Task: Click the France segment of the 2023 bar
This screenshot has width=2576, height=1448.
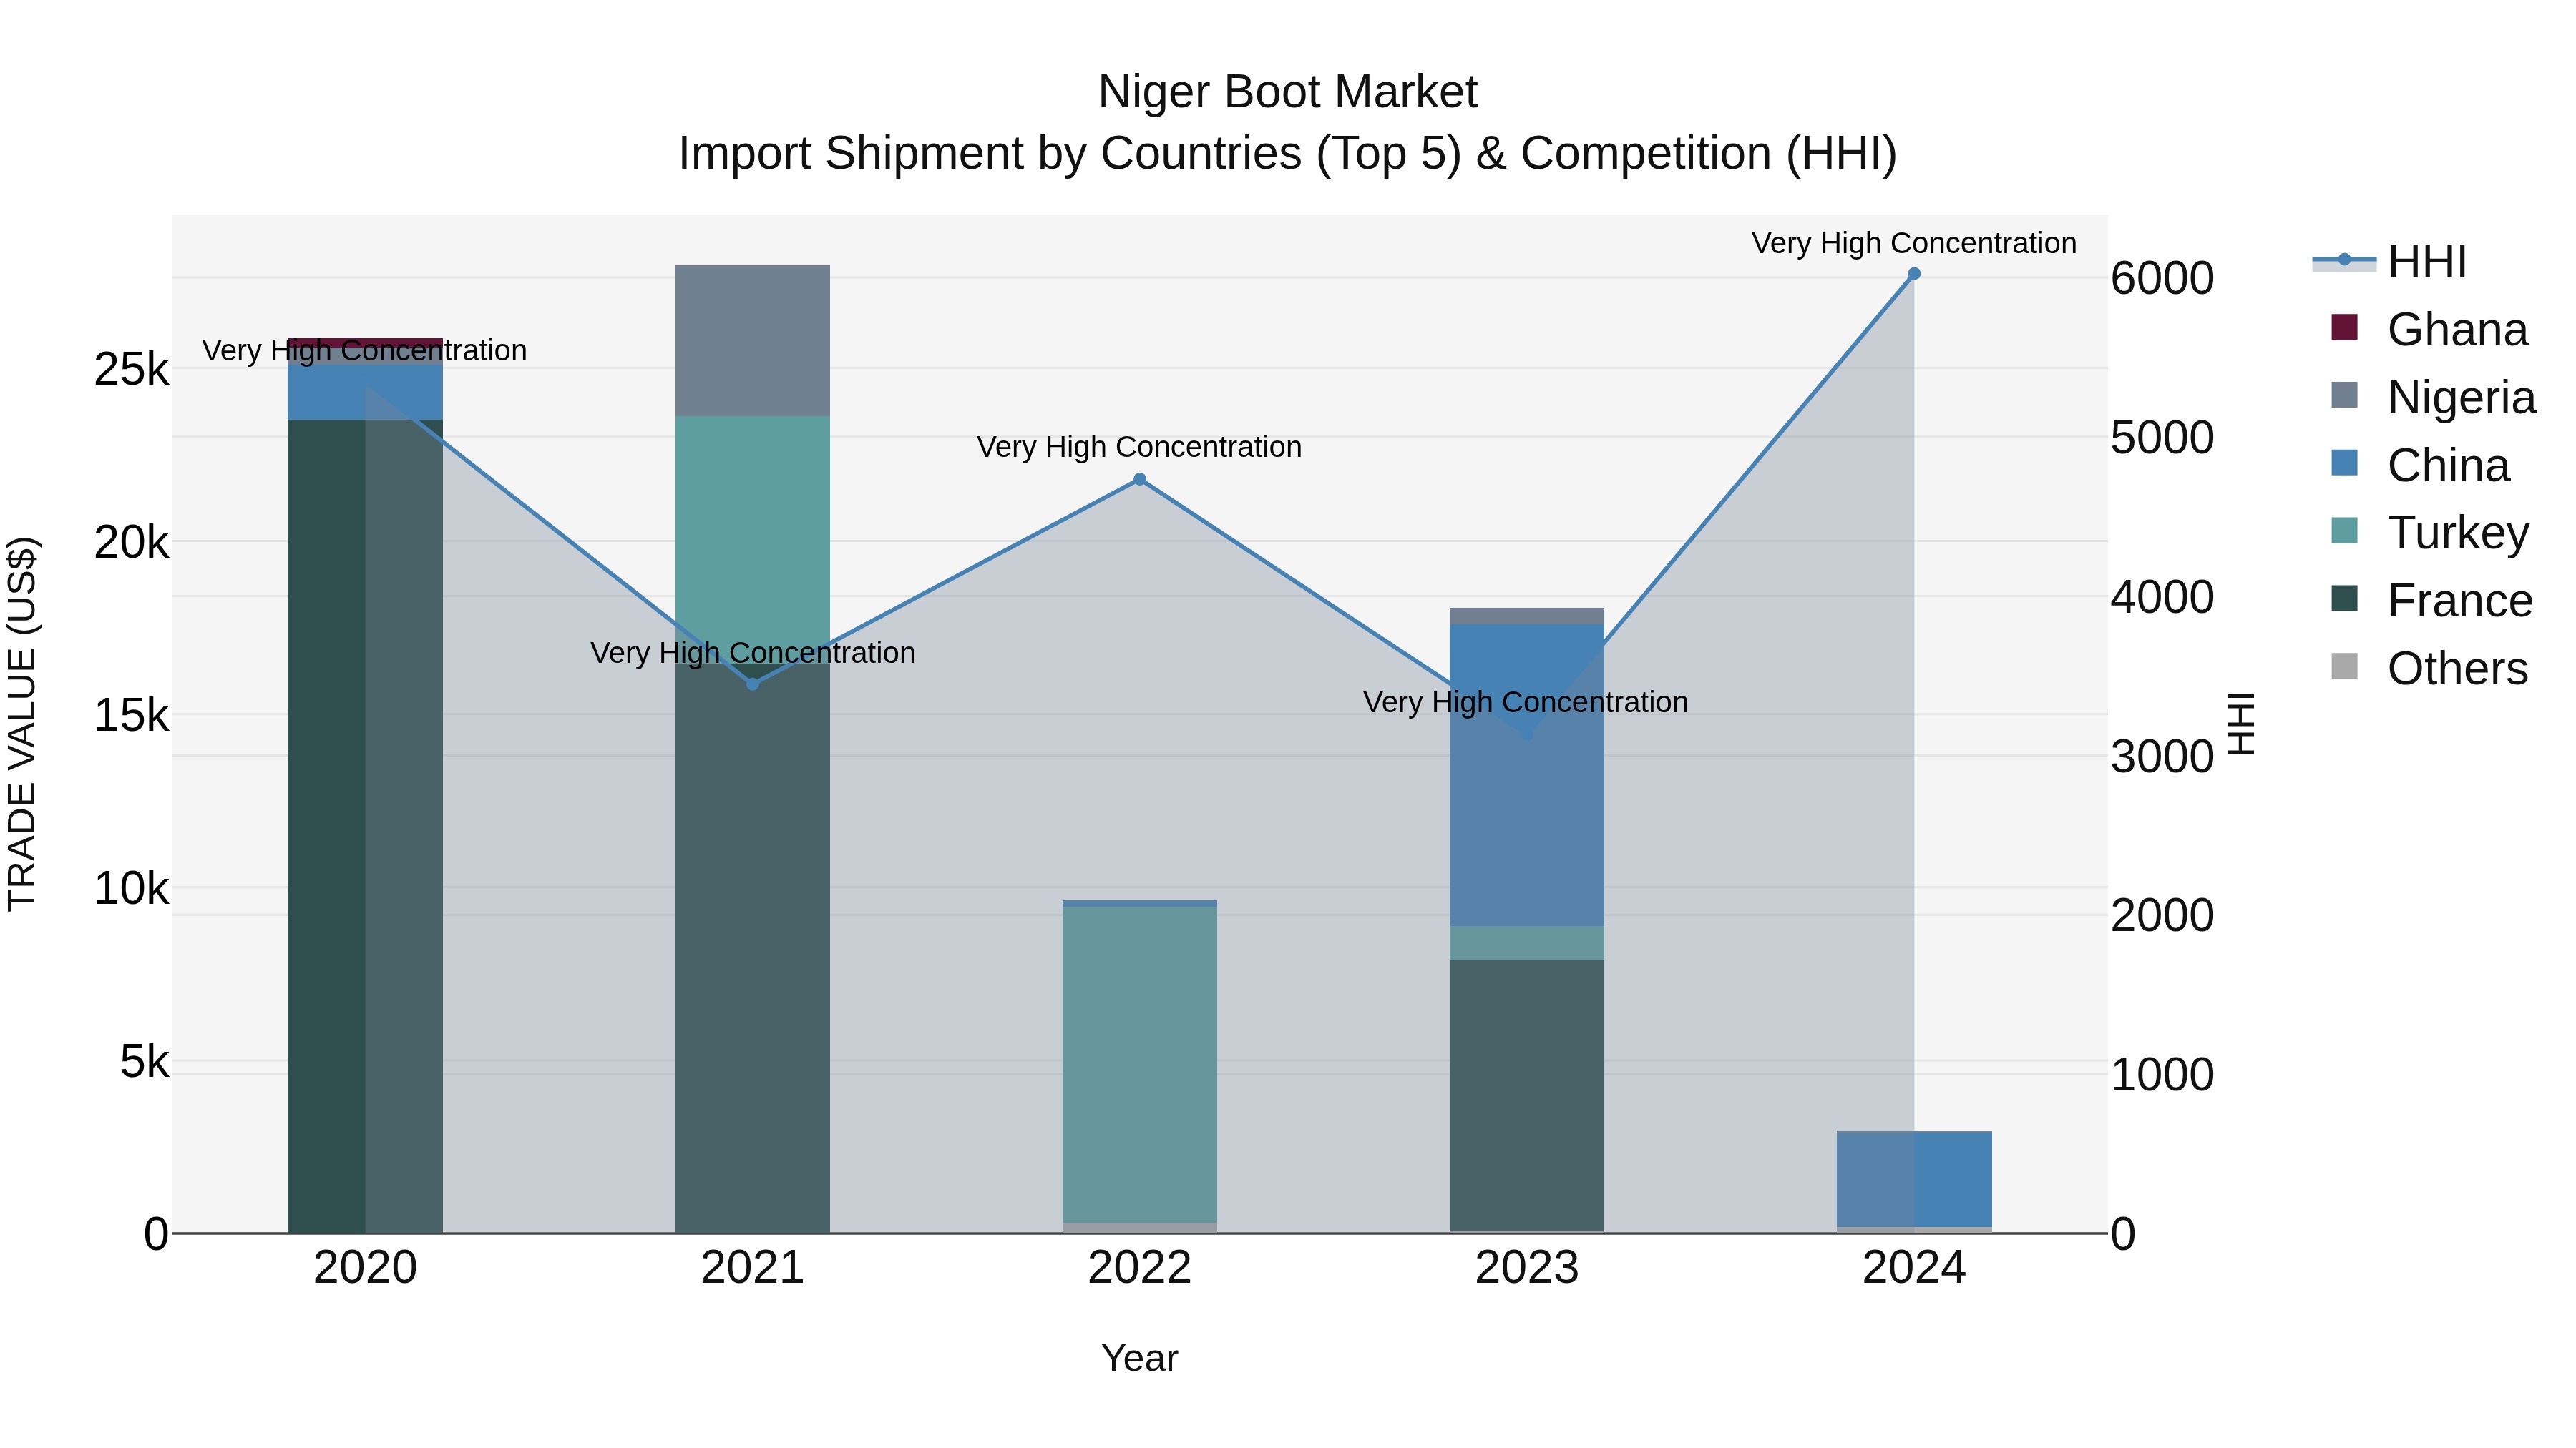Action: click(x=1527, y=1095)
